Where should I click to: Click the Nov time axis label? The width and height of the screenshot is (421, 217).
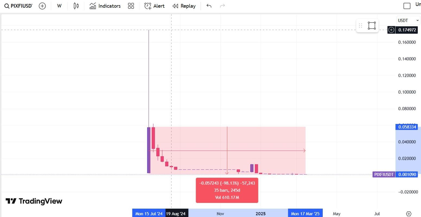220,214
